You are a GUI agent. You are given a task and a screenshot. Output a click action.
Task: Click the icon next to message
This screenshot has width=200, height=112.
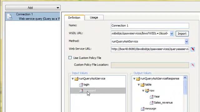coord(142,109)
